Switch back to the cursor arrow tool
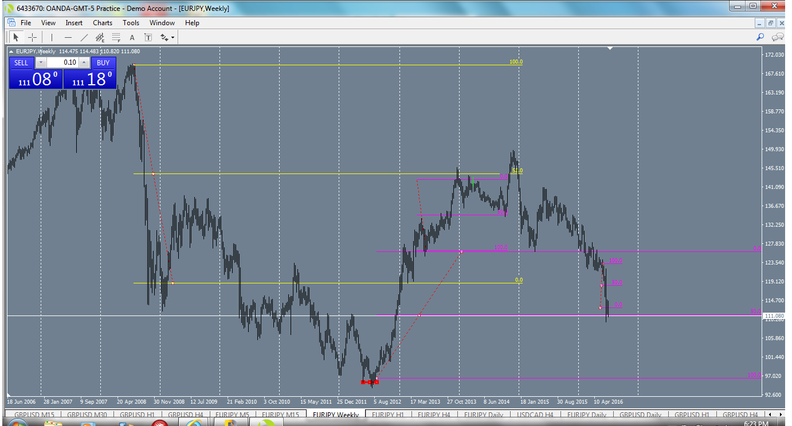 16,37
